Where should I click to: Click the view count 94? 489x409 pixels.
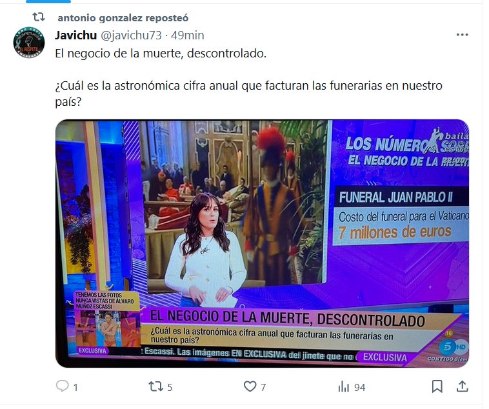coord(359,388)
